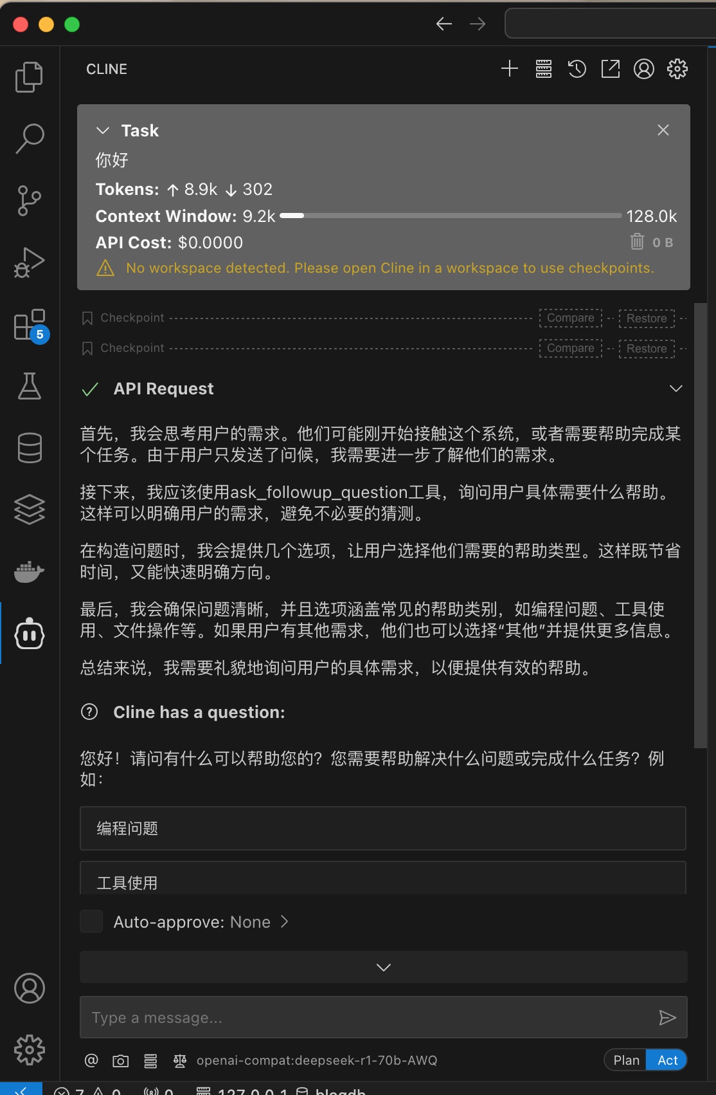Open the Search view
Image resolution: width=716 pixels, height=1095 pixels.
[29, 139]
